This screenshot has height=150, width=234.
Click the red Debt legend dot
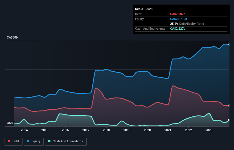click(x=9, y=141)
